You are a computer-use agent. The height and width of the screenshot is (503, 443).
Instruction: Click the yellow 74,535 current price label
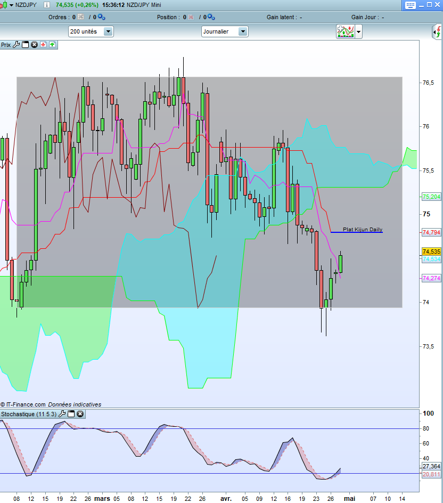coord(431,251)
